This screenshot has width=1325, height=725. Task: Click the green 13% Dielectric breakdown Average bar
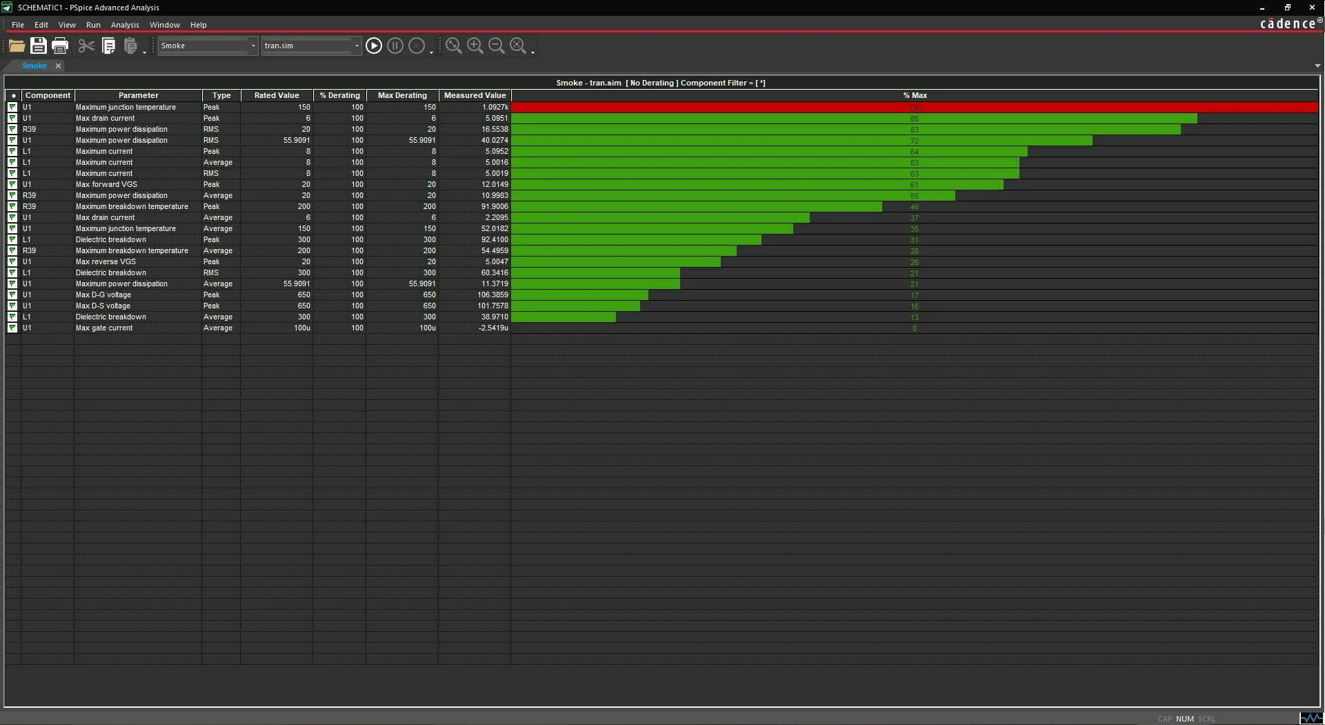(x=564, y=317)
